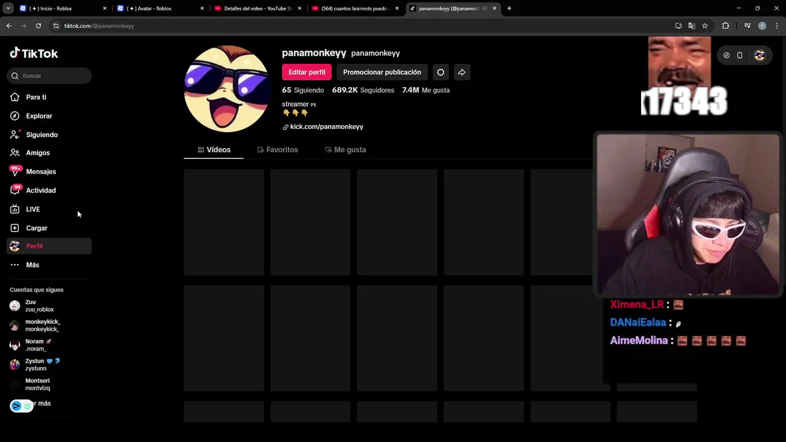View the 65 Siguiendo list
The width and height of the screenshot is (786, 442).
[303, 90]
